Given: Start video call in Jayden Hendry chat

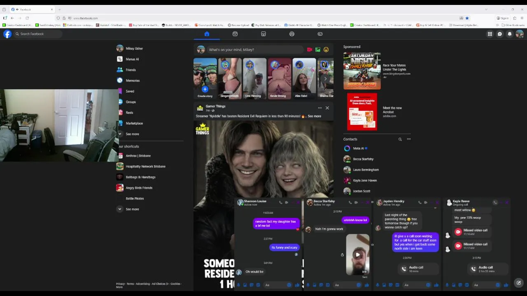Looking at the screenshot, I should pos(426,202).
